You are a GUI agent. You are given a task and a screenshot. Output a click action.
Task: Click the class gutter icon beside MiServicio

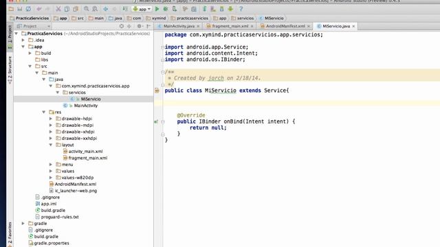click(157, 91)
